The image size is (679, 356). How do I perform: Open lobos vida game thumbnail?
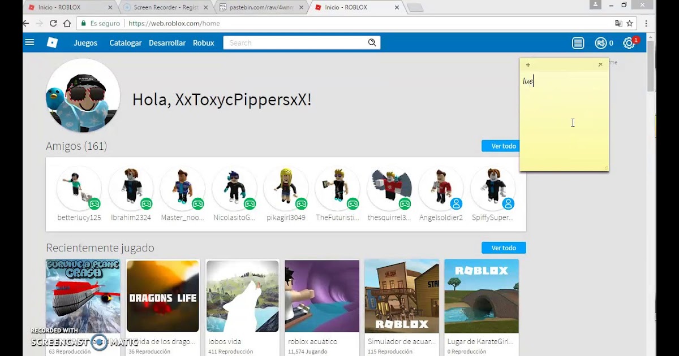(243, 296)
